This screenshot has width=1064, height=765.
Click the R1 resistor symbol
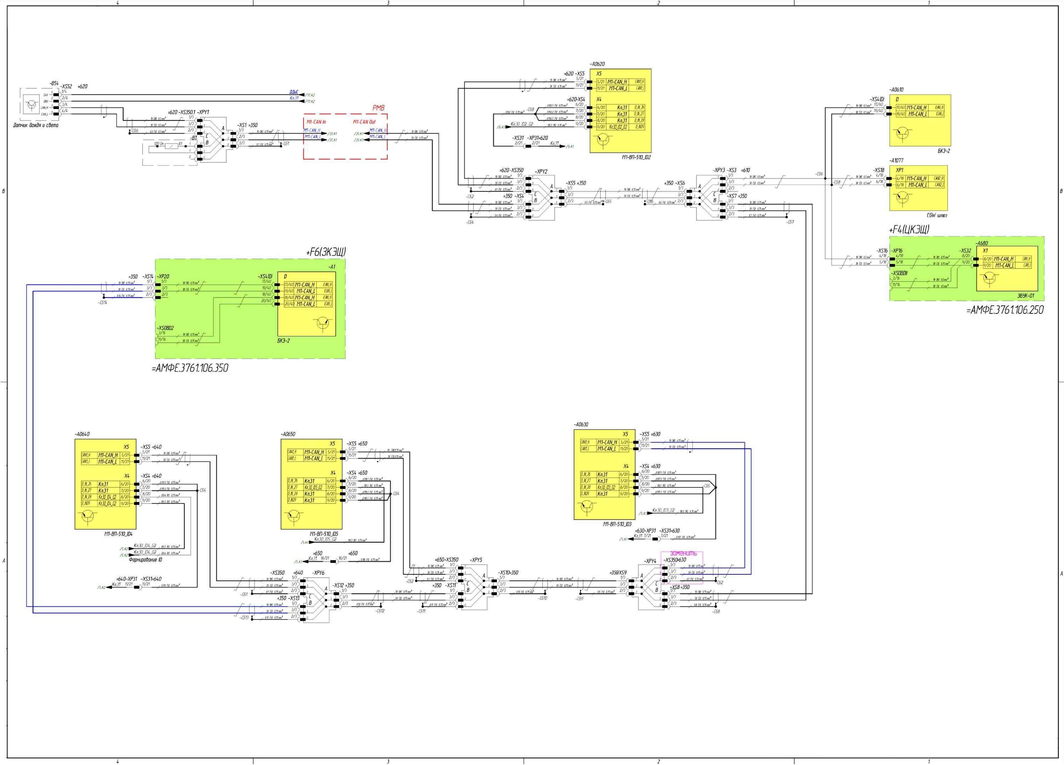click(172, 147)
